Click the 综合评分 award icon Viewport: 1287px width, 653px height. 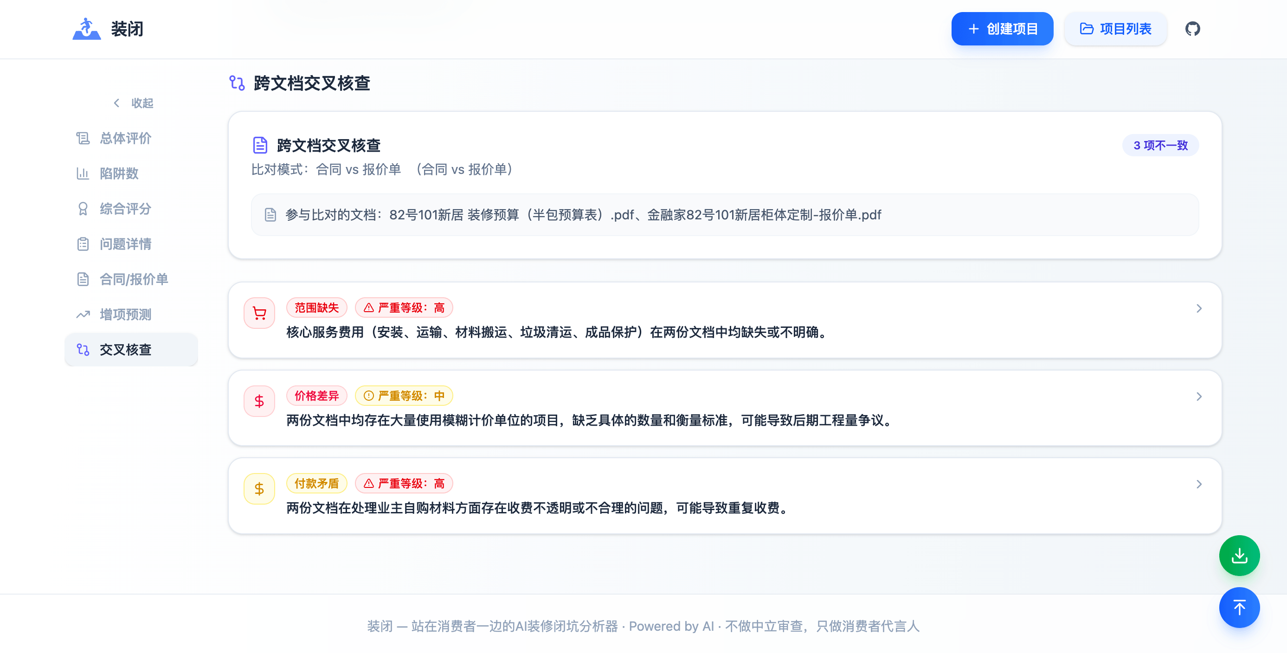click(x=83, y=209)
